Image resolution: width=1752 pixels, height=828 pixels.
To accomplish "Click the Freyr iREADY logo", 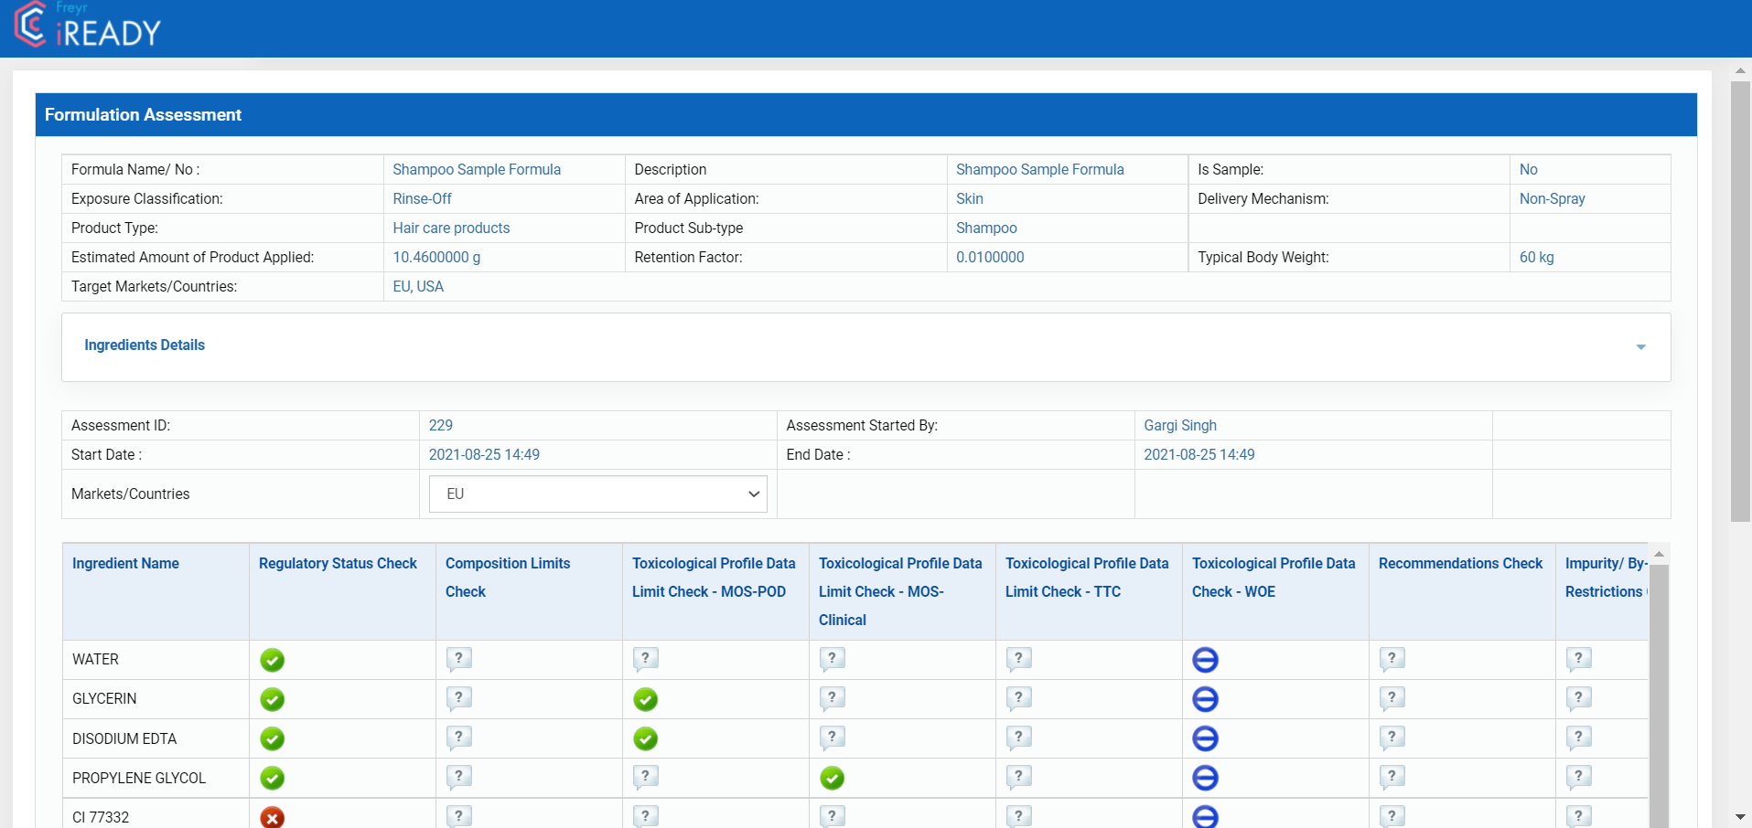I will pos(87,27).
